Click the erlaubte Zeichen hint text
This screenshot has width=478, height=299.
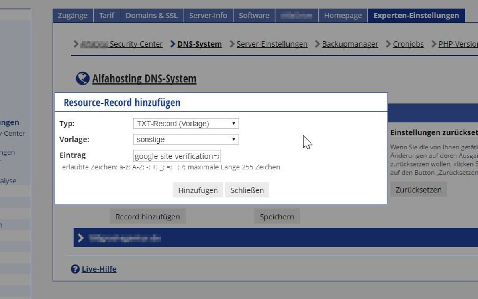[171, 167]
